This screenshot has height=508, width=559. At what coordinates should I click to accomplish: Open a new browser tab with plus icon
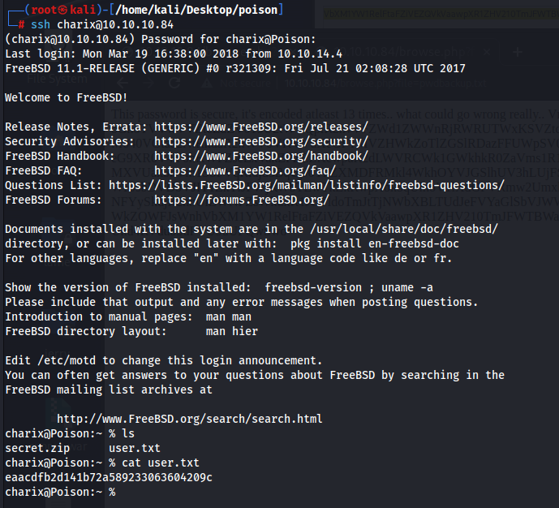pos(518,53)
